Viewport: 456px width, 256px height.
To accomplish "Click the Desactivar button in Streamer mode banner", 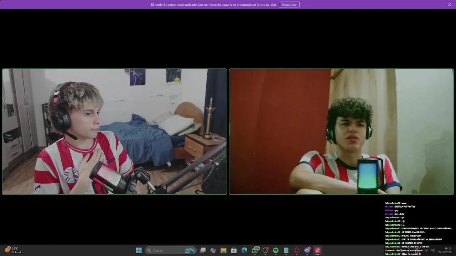I will pyautogui.click(x=289, y=5).
